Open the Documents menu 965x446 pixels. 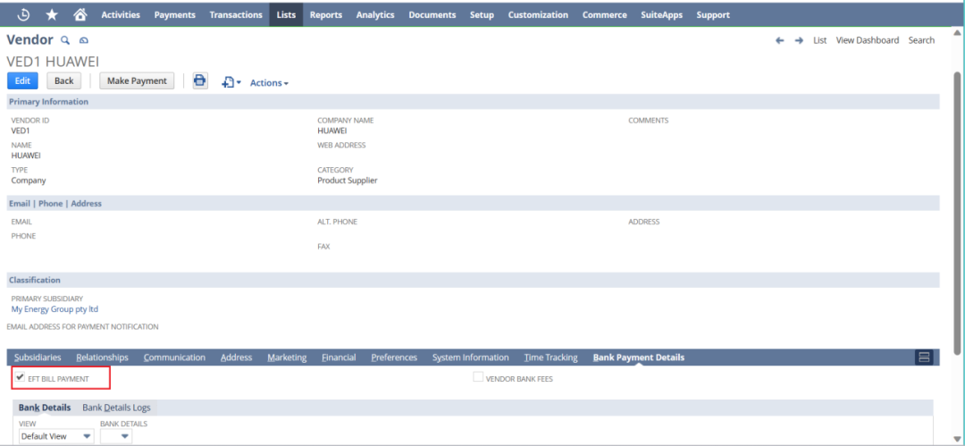pos(432,15)
